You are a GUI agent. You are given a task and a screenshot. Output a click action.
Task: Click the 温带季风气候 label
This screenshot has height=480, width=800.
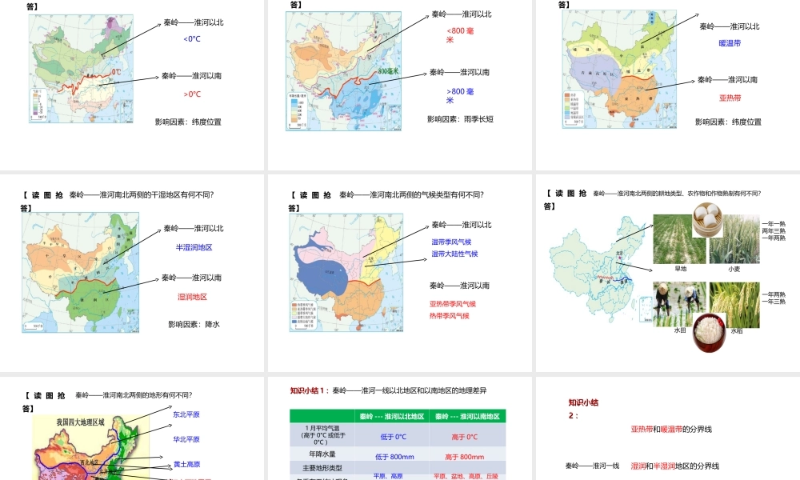tap(451, 242)
